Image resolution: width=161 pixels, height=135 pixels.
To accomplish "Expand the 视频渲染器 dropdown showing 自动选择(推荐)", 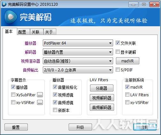I will point(78,61).
